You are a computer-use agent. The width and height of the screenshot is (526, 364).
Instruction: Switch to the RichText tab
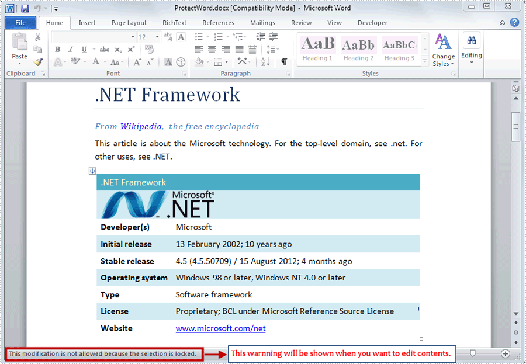coord(174,23)
